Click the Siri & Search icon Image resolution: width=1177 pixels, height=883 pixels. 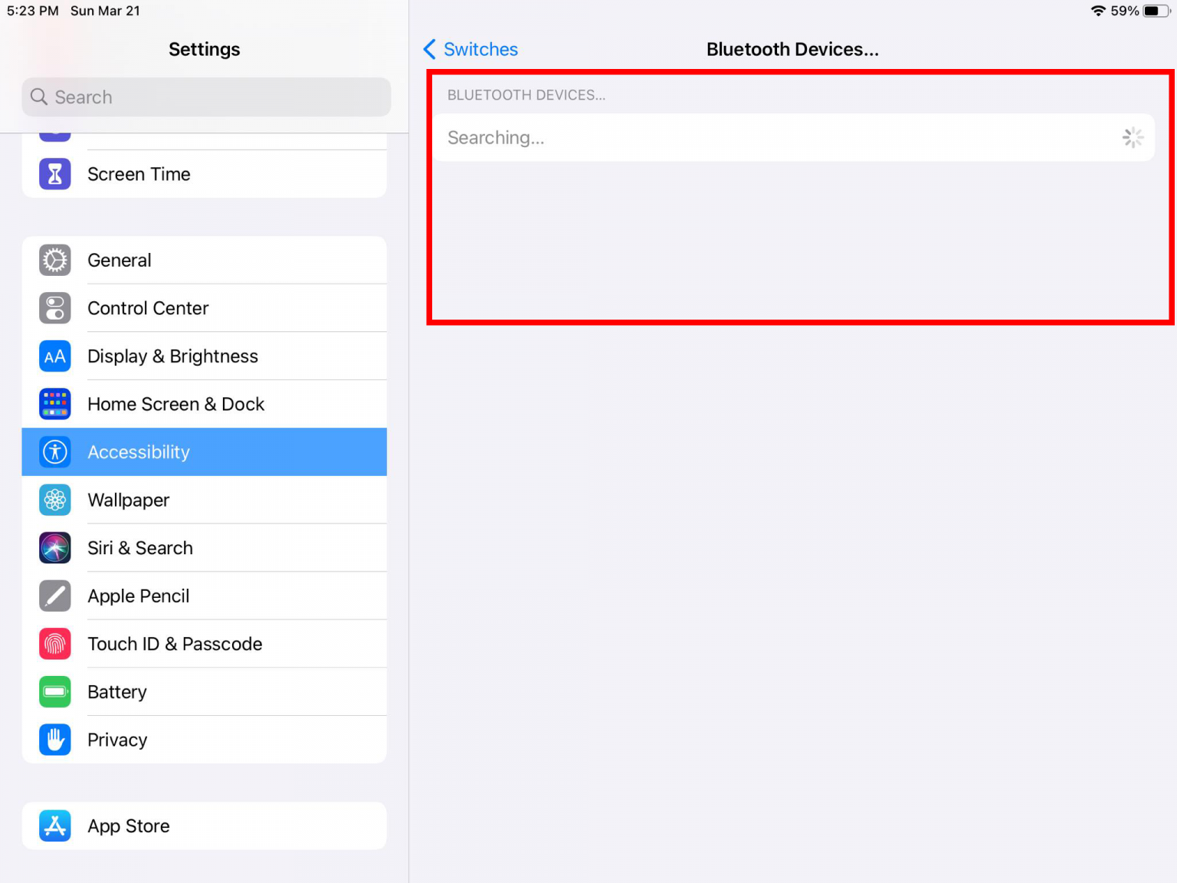[54, 547]
